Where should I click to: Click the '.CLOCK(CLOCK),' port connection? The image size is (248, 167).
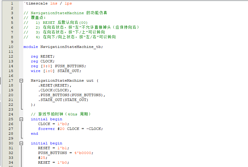(x=55, y=90)
